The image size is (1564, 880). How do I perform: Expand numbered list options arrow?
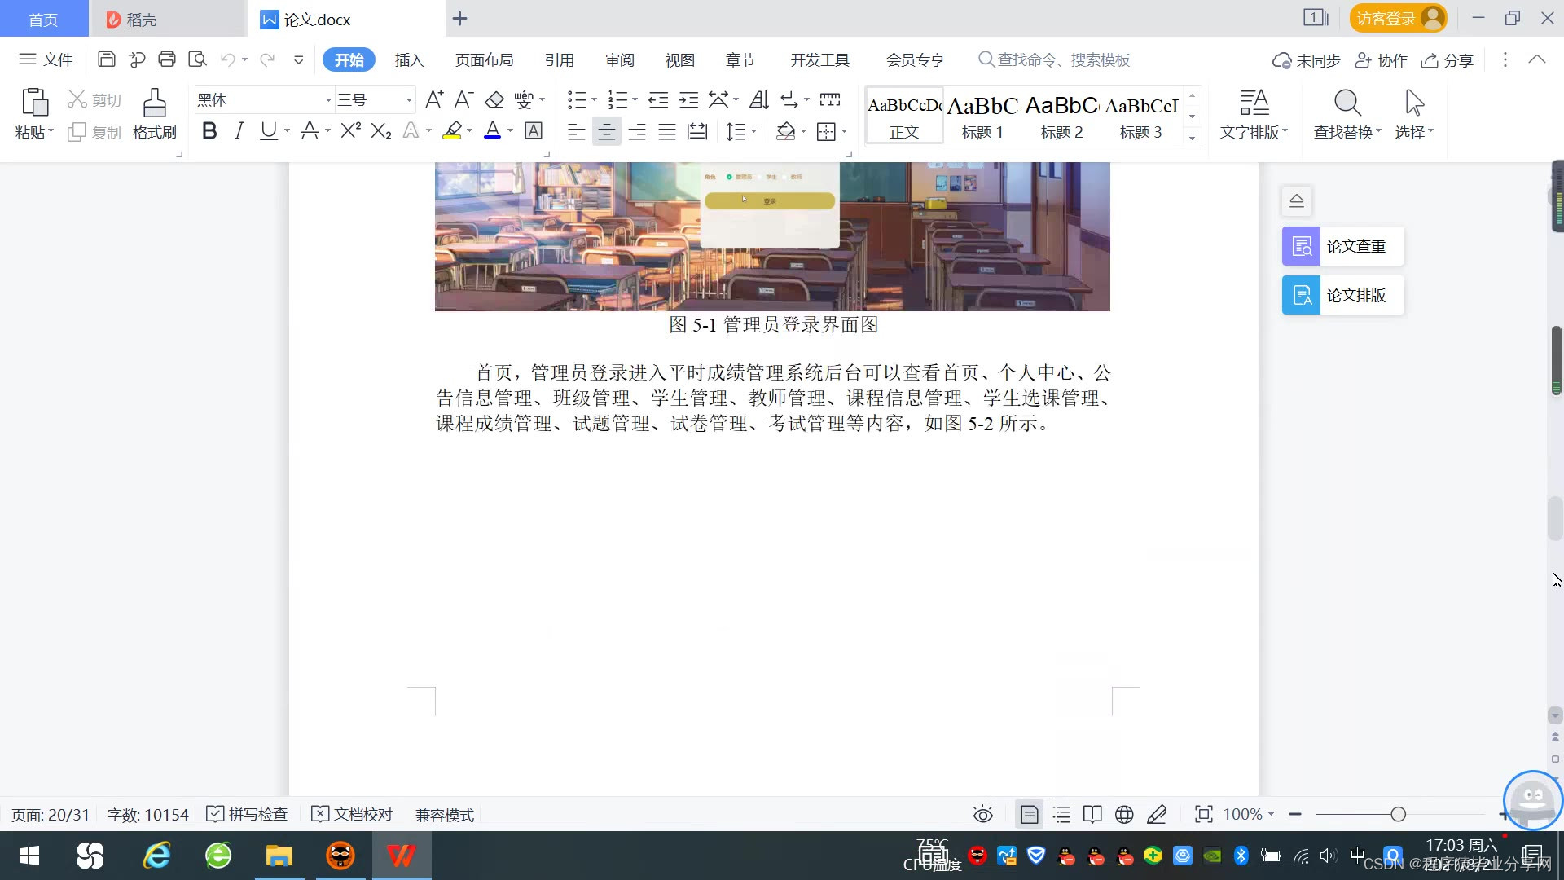click(x=635, y=100)
